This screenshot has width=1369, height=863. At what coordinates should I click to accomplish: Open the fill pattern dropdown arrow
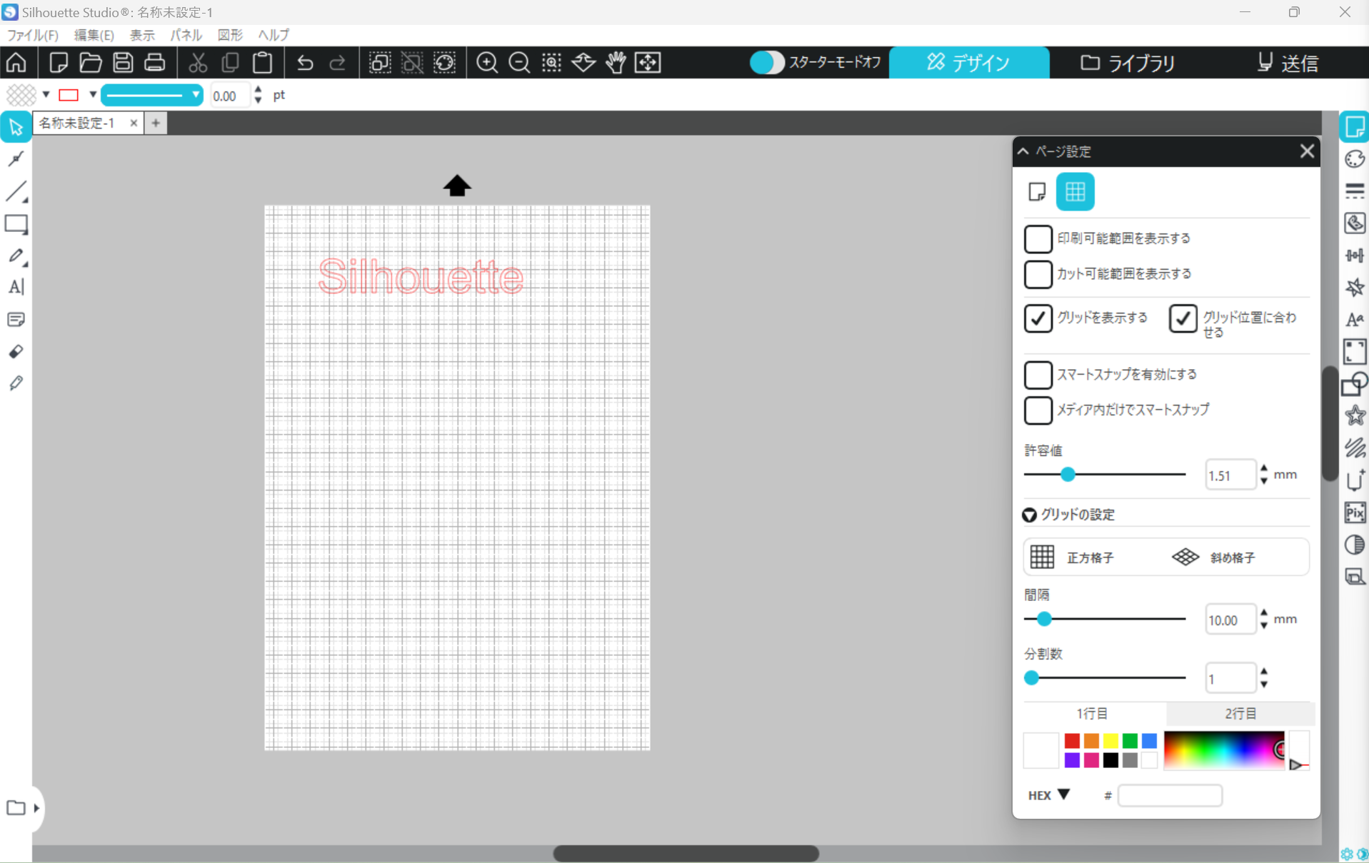46,95
